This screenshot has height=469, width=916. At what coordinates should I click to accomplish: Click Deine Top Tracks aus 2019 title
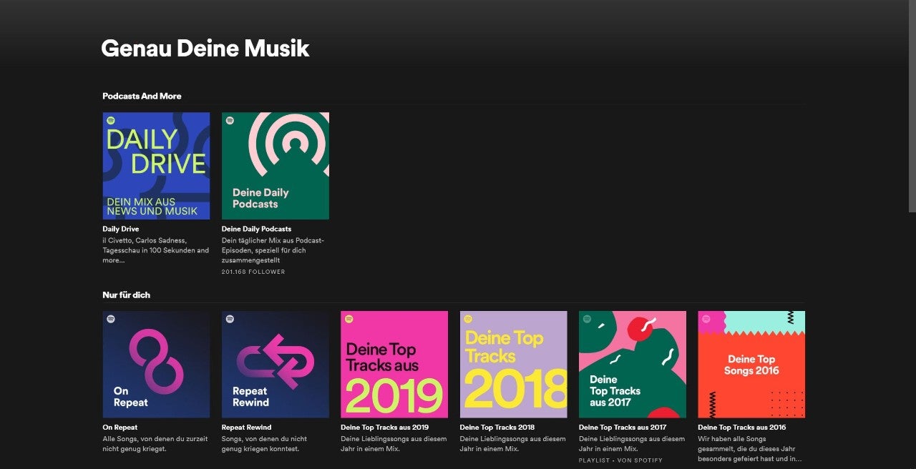tap(385, 428)
